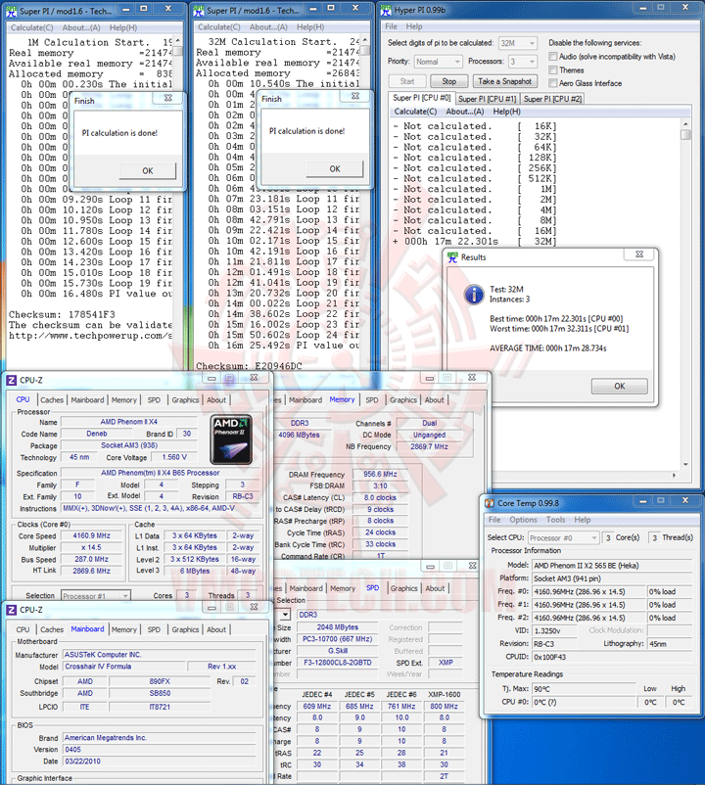Click Crosshair IV Formula model field
The width and height of the screenshot is (705, 785).
(x=124, y=667)
